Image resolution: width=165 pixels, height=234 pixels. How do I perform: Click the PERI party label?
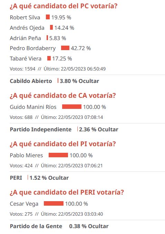[16, 178]
